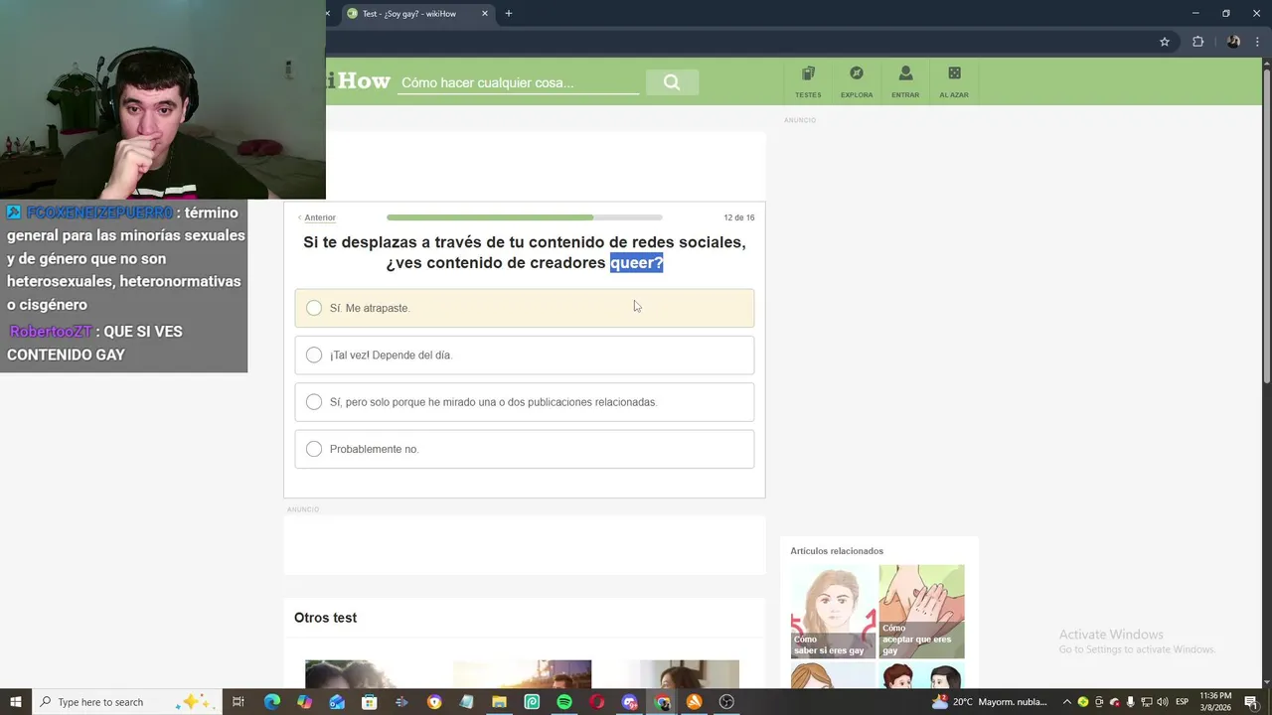Click the wikiHow logo
The image size is (1272, 715).
(x=359, y=81)
